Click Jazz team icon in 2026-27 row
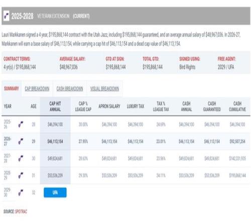The height and width of the screenshot is (221, 251). [21, 142]
